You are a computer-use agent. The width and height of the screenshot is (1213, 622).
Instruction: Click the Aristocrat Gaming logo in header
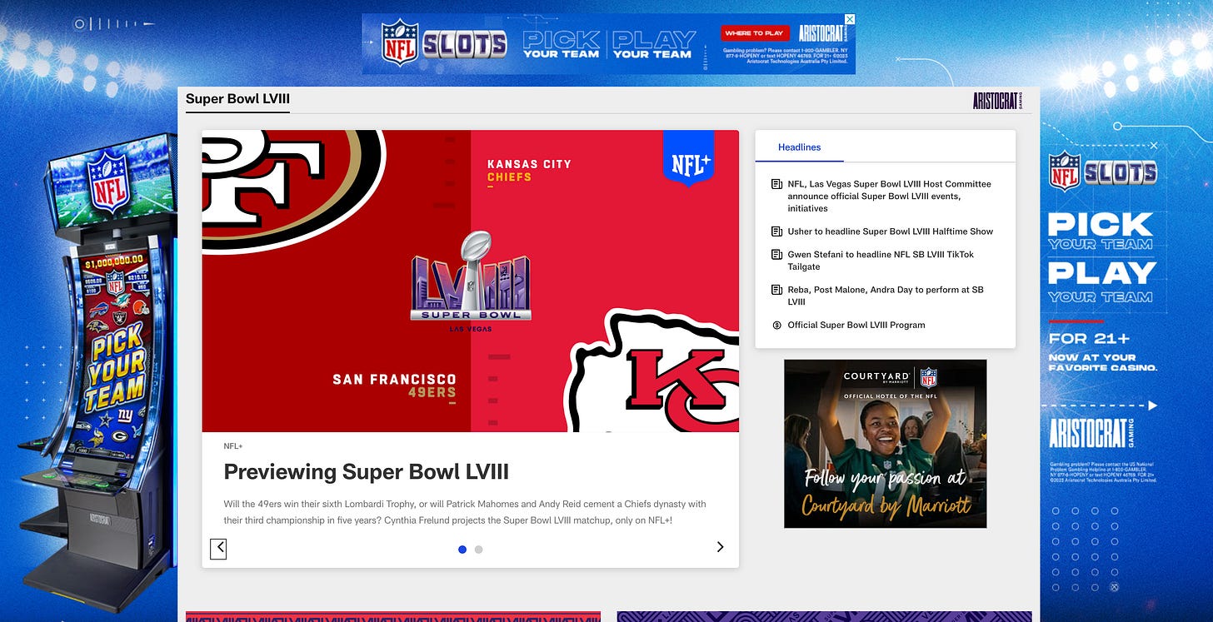click(997, 101)
